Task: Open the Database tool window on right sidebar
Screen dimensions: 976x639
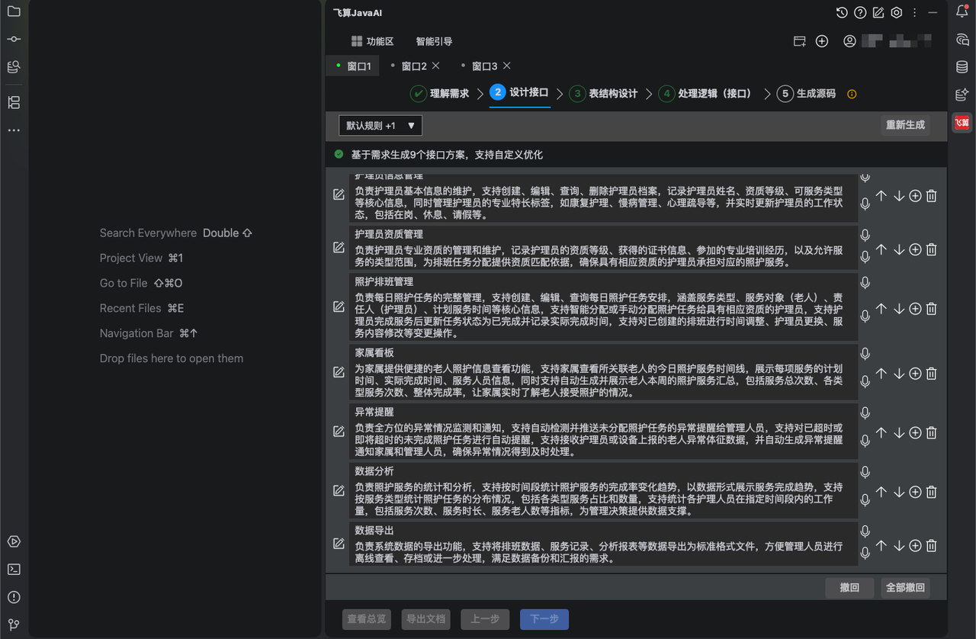Action: (x=962, y=67)
